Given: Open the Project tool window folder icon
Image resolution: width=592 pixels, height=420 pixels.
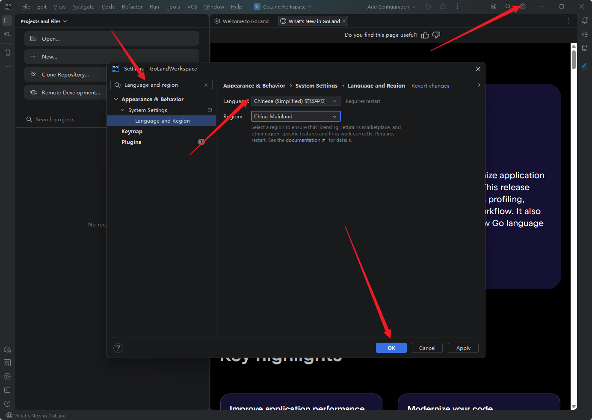Looking at the screenshot, I should coord(7,21).
